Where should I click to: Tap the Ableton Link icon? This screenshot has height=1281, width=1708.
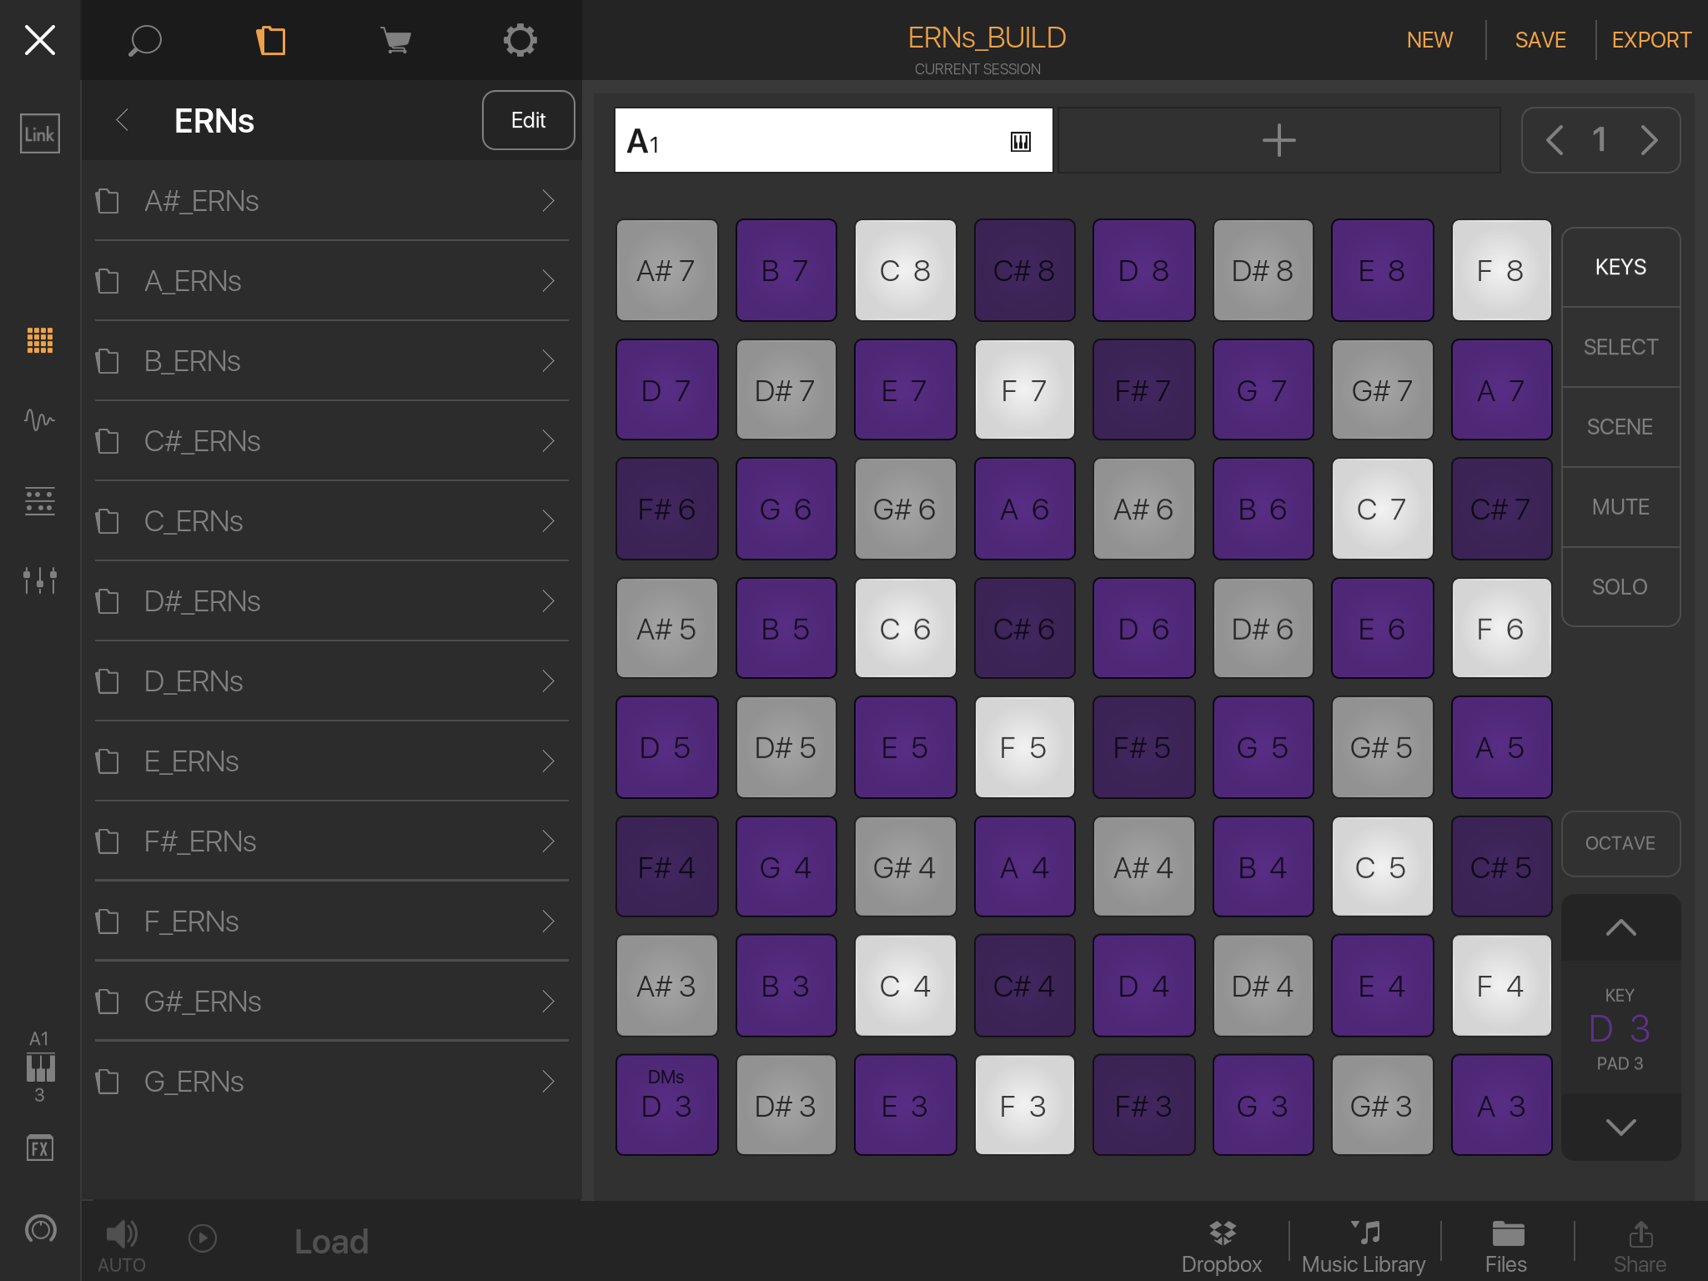click(39, 133)
